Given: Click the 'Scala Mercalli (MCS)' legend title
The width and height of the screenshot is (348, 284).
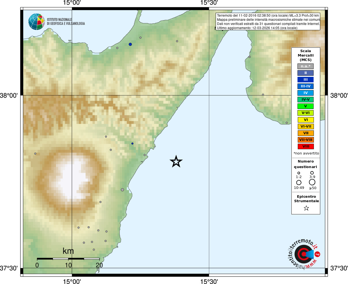Looking at the screenshot, I should coord(306,55).
